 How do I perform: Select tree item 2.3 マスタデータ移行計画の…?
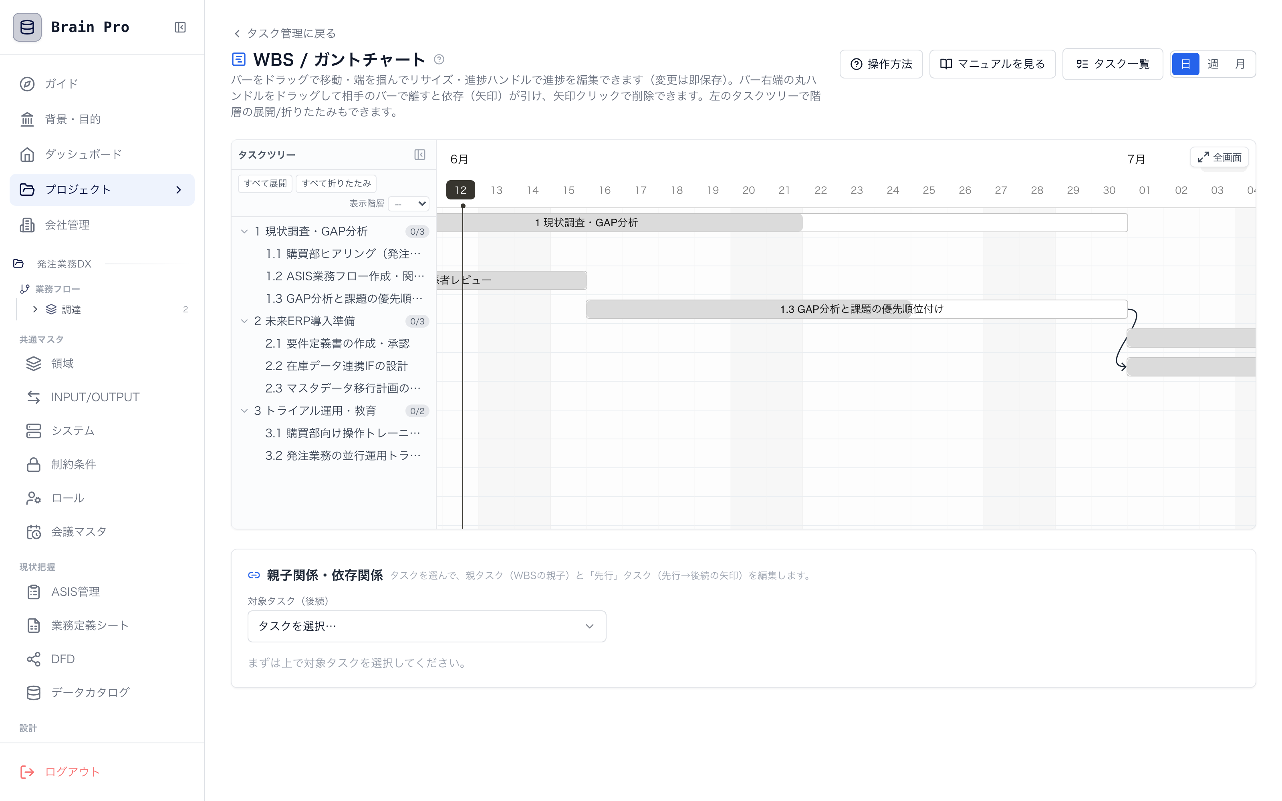(x=343, y=388)
